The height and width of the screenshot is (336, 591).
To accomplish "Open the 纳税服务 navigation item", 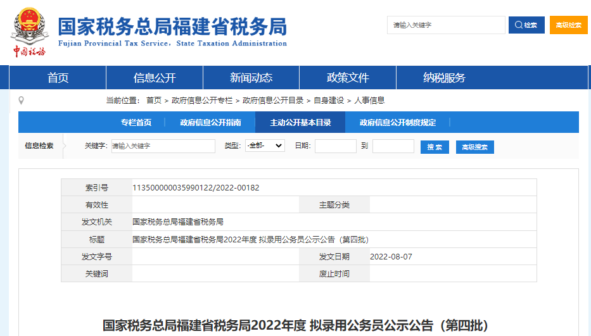I will 444,78.
